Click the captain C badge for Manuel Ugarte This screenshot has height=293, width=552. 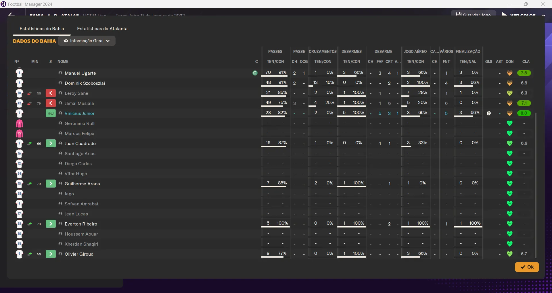[255, 73]
